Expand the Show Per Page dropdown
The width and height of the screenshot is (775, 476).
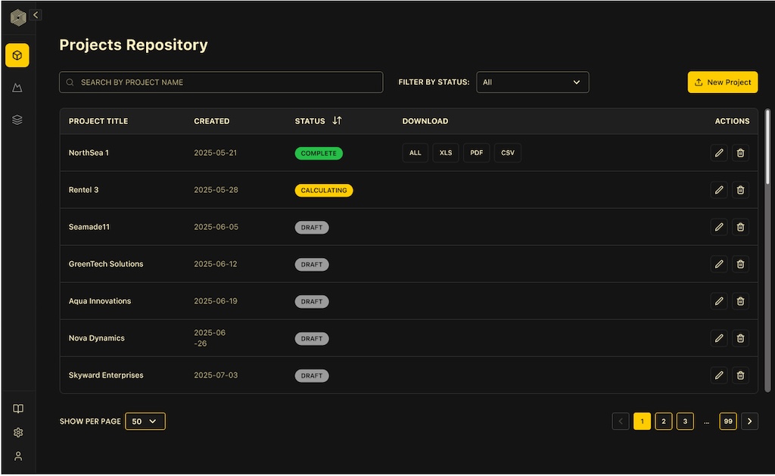(145, 422)
